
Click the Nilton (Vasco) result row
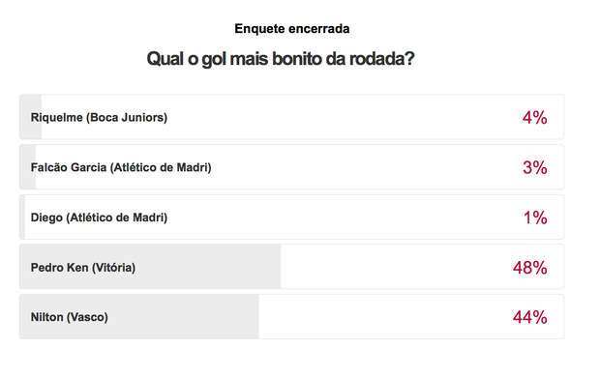(291, 317)
